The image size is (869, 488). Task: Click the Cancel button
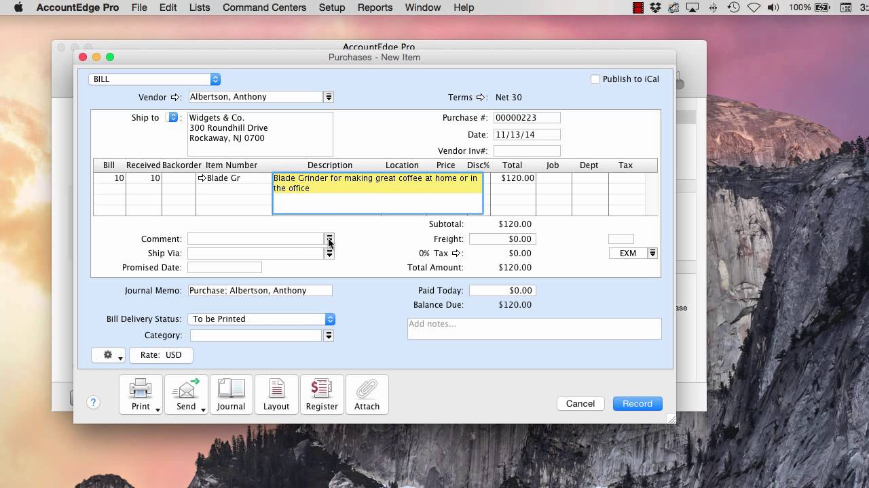(x=580, y=403)
